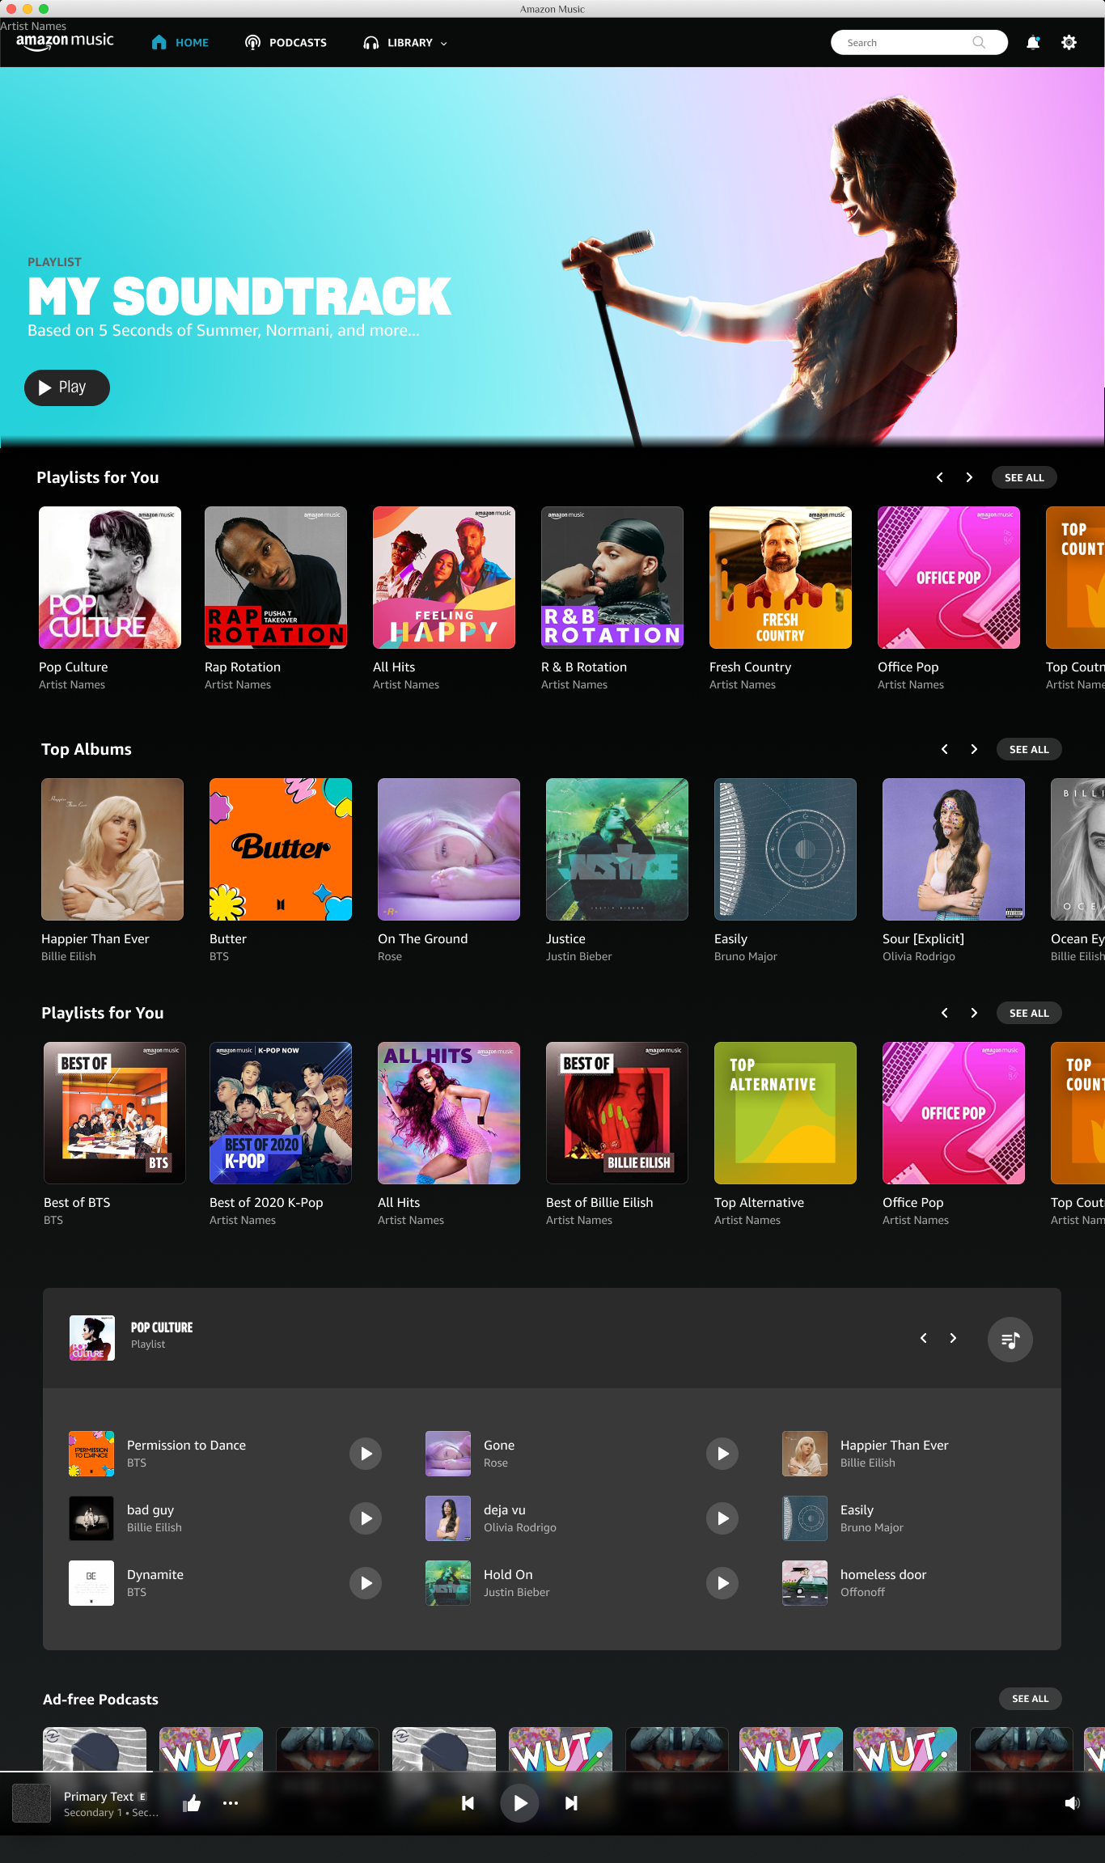Click the macOS green fullscreen window button
The width and height of the screenshot is (1105, 1863).
click(44, 9)
